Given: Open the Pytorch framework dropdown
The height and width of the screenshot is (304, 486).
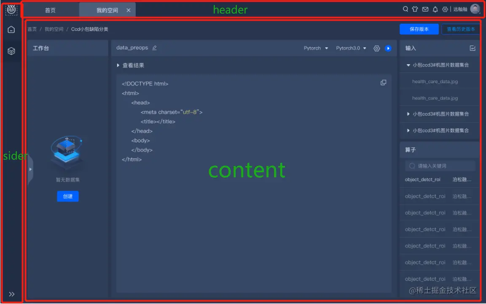Looking at the screenshot, I should coord(316,48).
